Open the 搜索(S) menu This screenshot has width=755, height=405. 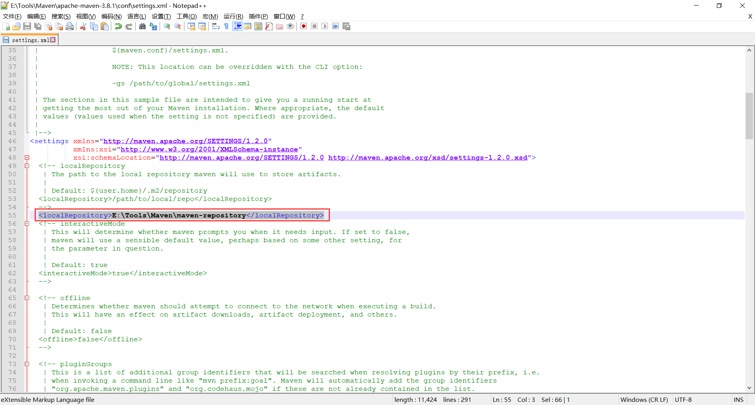click(x=61, y=16)
